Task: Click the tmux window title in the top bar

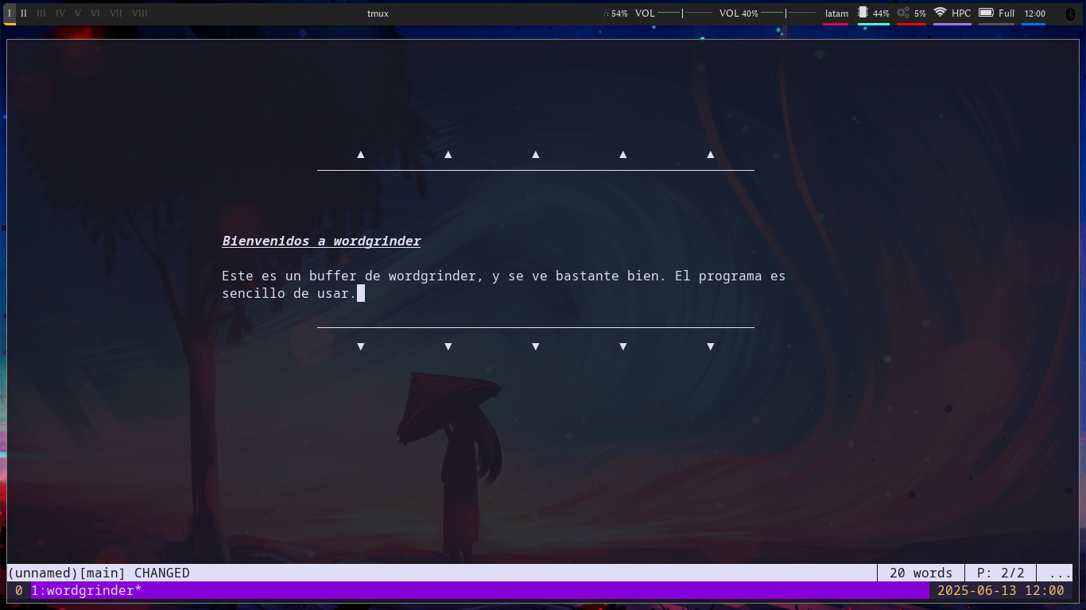Action: tap(378, 14)
